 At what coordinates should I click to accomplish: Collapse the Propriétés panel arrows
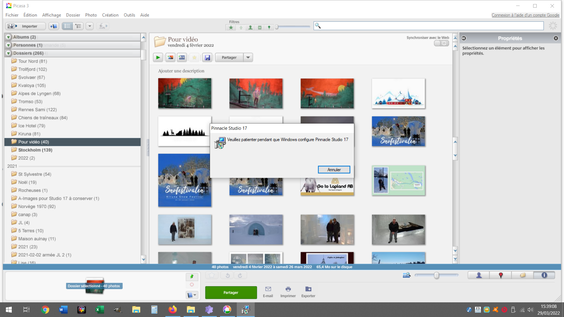[x=464, y=38]
